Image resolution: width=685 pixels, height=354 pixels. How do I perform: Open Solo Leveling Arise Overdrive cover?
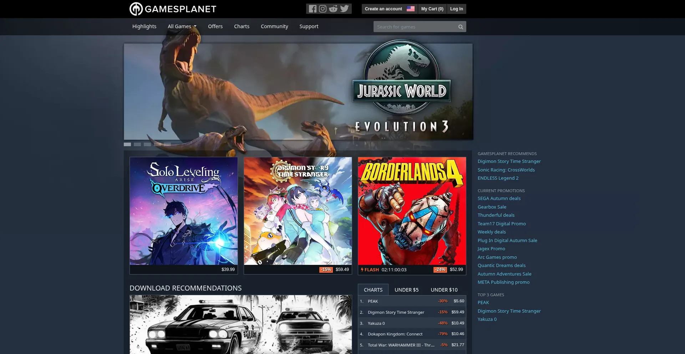[183, 211]
